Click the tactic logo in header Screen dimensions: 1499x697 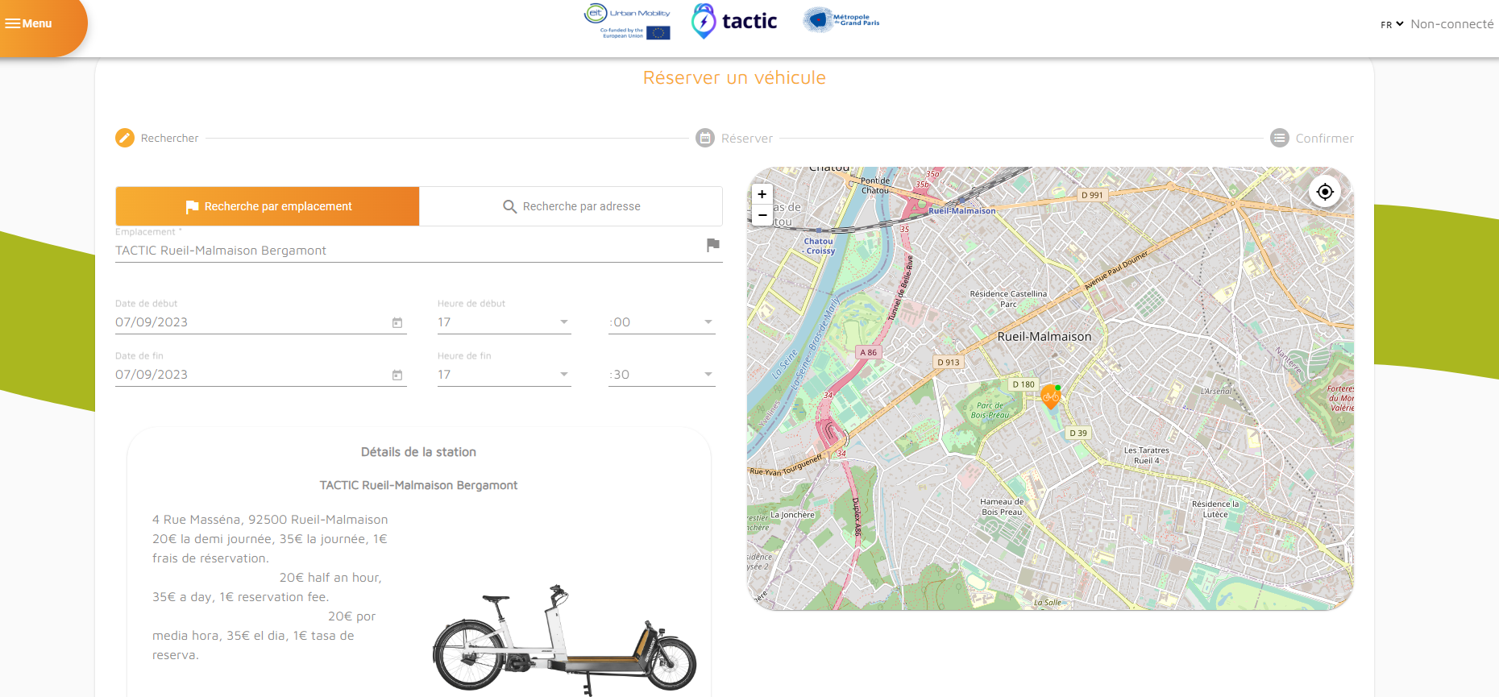coord(734,22)
